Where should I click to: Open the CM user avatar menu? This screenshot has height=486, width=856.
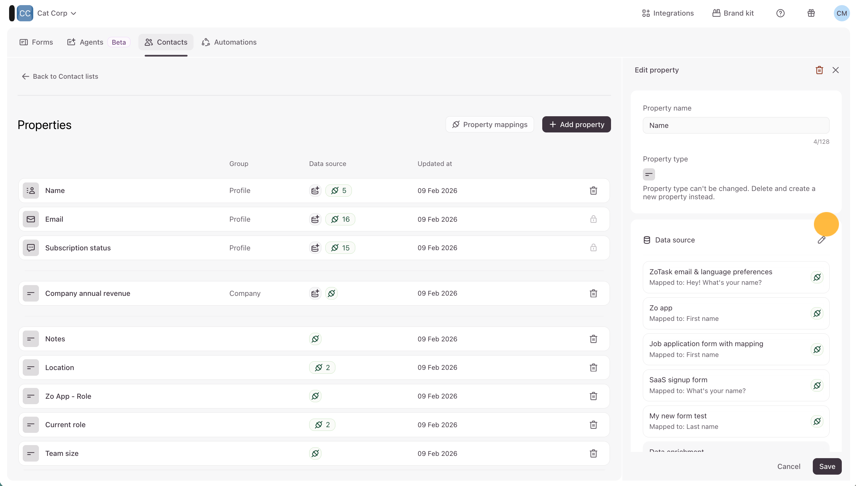click(x=841, y=13)
